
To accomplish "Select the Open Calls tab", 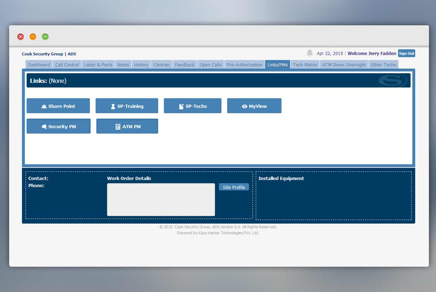I will coord(211,65).
